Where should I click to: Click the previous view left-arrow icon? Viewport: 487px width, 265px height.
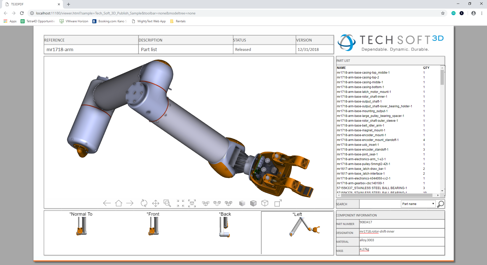click(x=107, y=203)
